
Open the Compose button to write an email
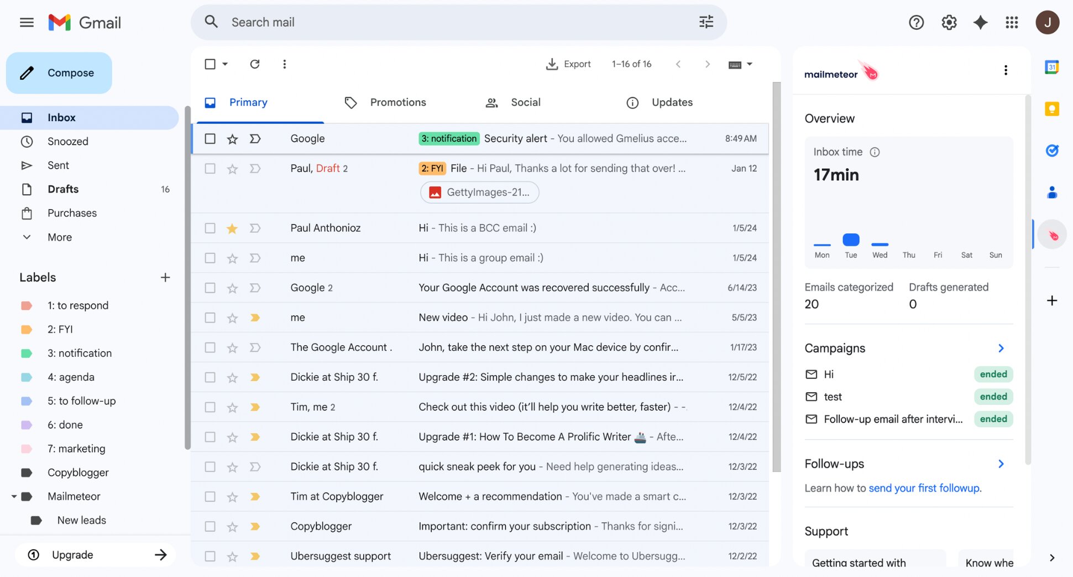click(x=59, y=72)
